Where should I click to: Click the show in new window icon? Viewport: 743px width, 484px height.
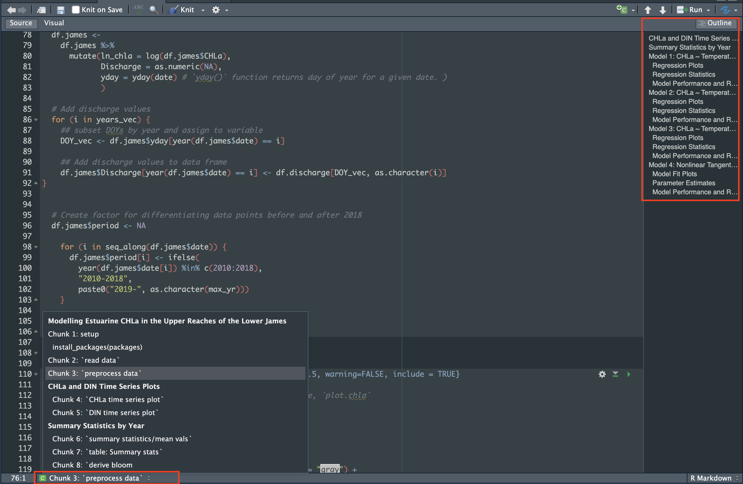(x=41, y=10)
